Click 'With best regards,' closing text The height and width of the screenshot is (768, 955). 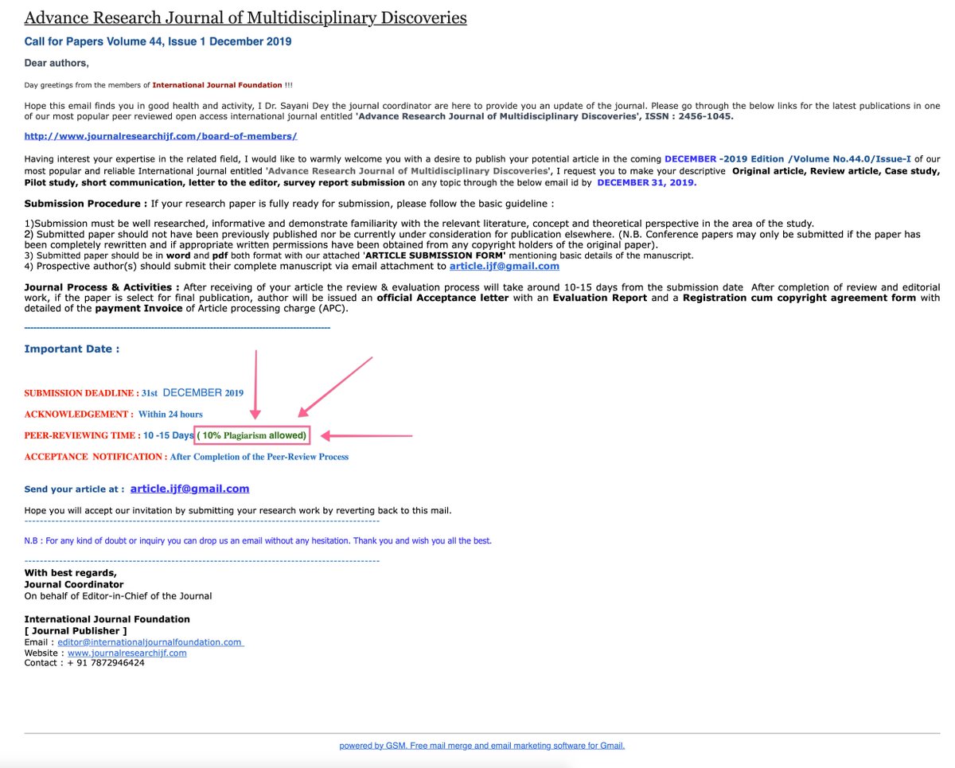tap(71, 573)
